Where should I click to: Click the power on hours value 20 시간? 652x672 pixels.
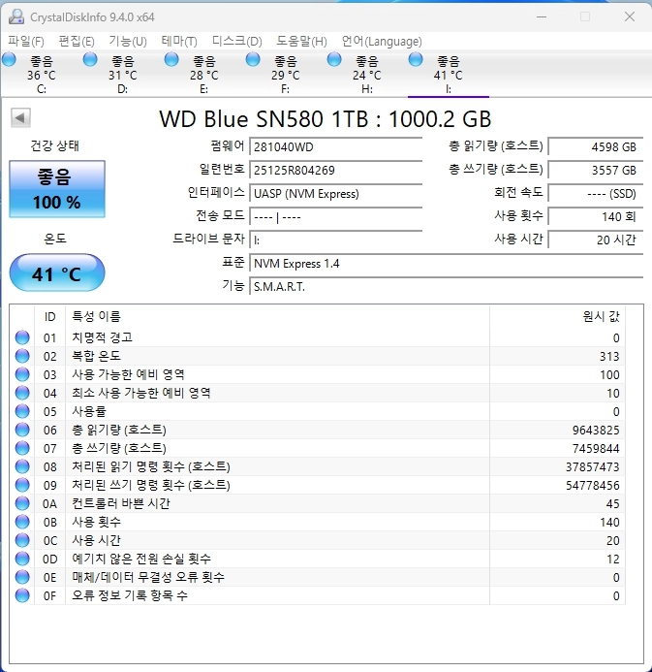click(x=596, y=240)
